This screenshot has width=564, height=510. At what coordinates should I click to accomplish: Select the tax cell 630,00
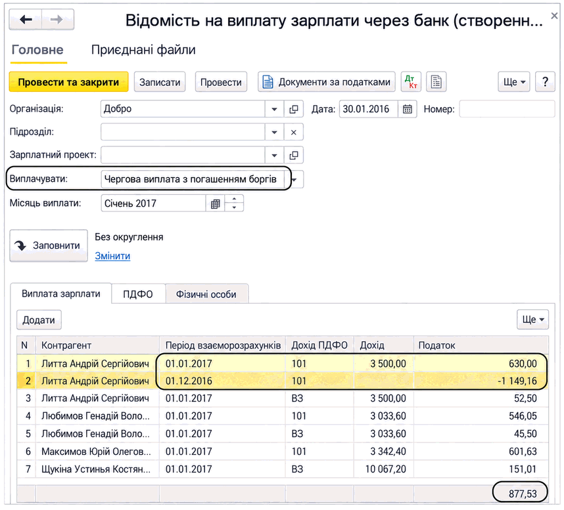point(481,364)
